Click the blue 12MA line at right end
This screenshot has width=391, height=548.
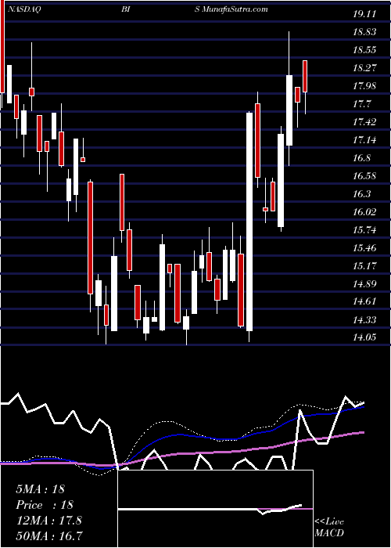pyautogui.click(x=361, y=407)
